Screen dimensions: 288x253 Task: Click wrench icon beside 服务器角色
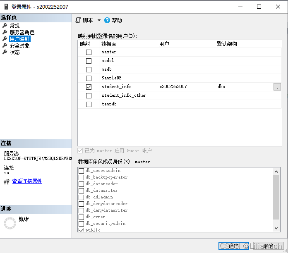(x=5, y=32)
